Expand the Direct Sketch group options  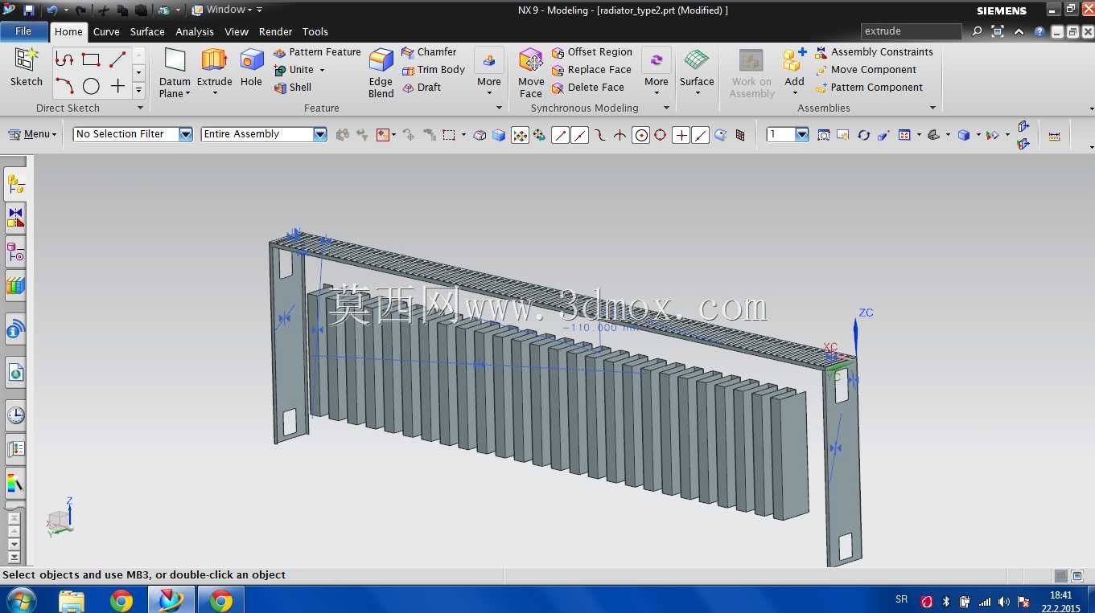(140, 108)
